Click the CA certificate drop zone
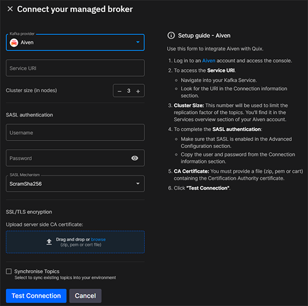The image size is (308, 306). tap(75, 242)
